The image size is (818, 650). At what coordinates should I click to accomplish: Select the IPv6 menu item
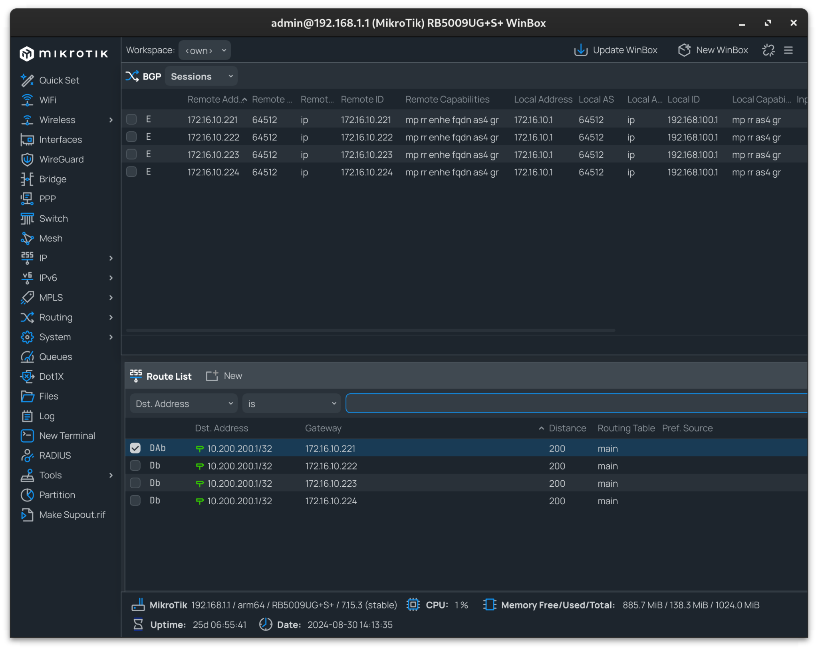coord(67,278)
